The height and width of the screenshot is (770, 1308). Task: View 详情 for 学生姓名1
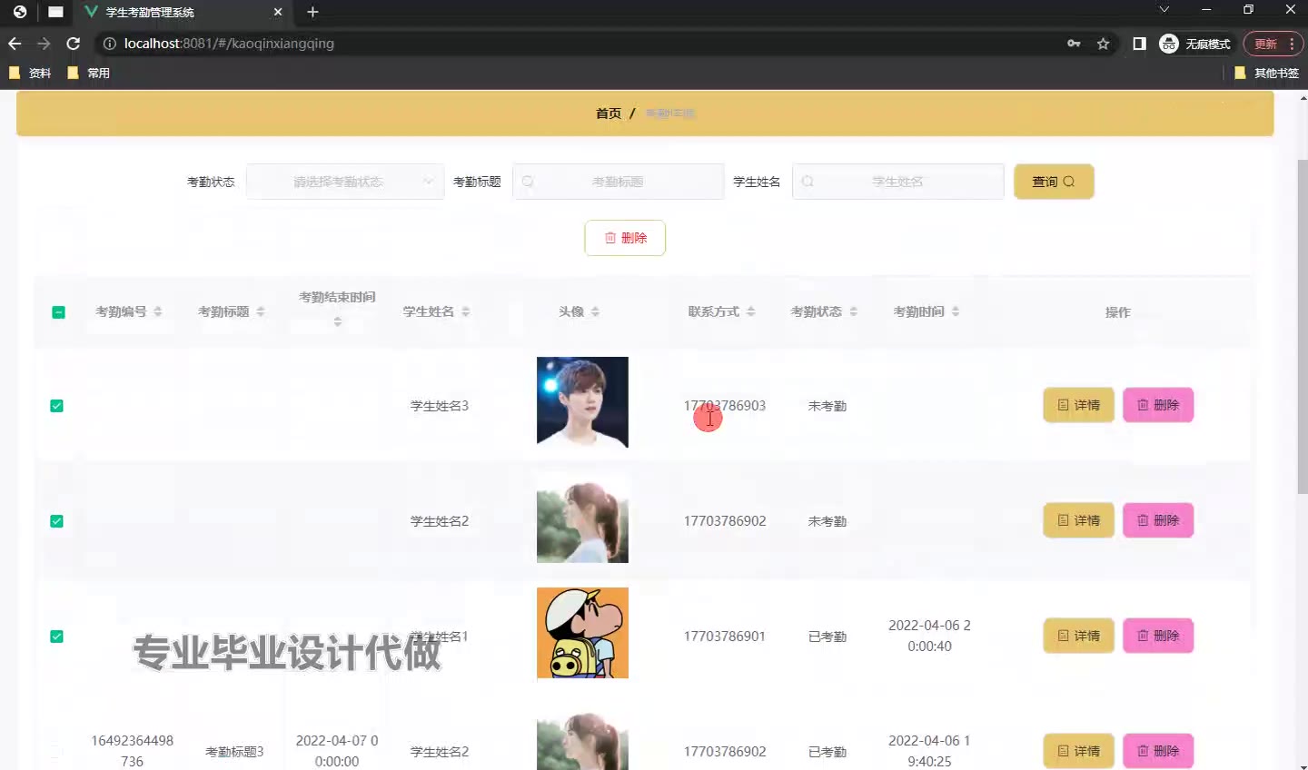[x=1078, y=636]
